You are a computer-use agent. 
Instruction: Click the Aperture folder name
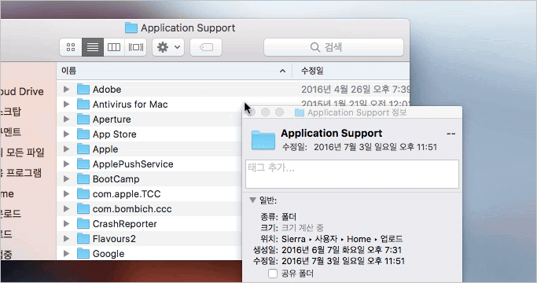(x=112, y=119)
